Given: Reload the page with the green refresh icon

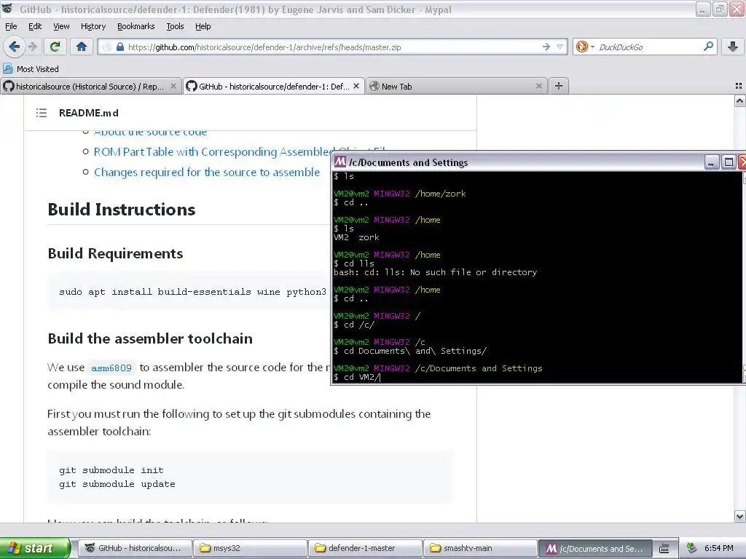Looking at the screenshot, I should [x=55, y=47].
